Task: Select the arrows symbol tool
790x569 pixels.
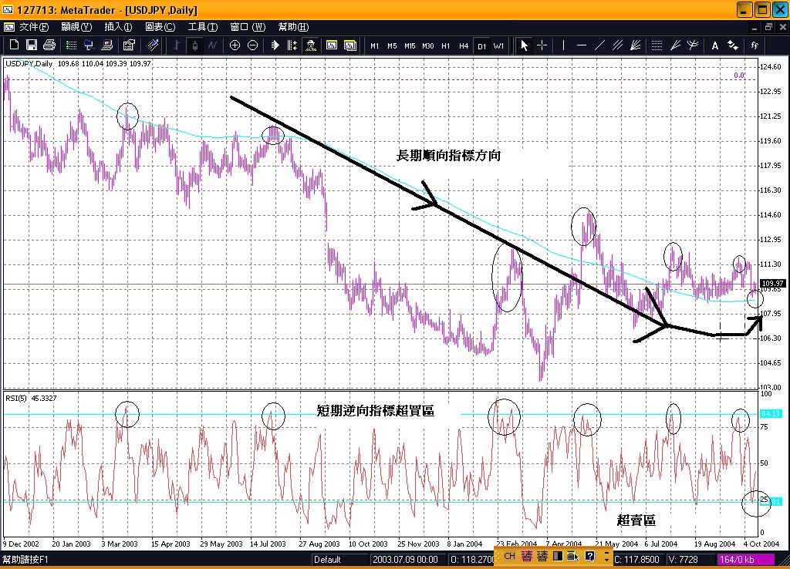Action: point(733,45)
